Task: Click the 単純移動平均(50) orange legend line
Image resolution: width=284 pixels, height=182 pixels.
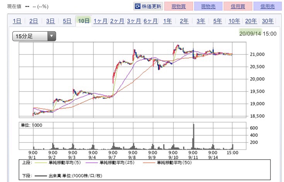Action: point(149,163)
